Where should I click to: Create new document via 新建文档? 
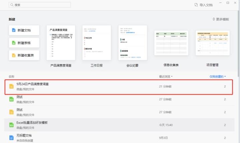24,30
